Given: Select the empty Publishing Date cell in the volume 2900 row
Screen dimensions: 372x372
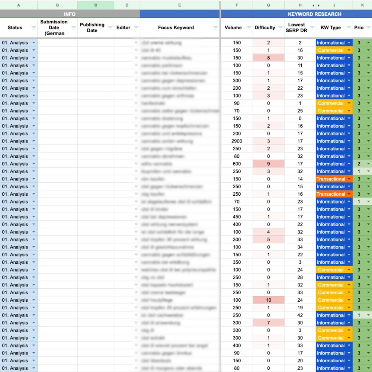Looking at the screenshot, I should (96, 141).
